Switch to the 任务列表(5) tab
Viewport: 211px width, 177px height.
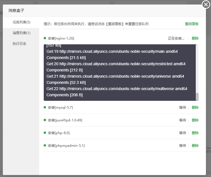(21, 22)
